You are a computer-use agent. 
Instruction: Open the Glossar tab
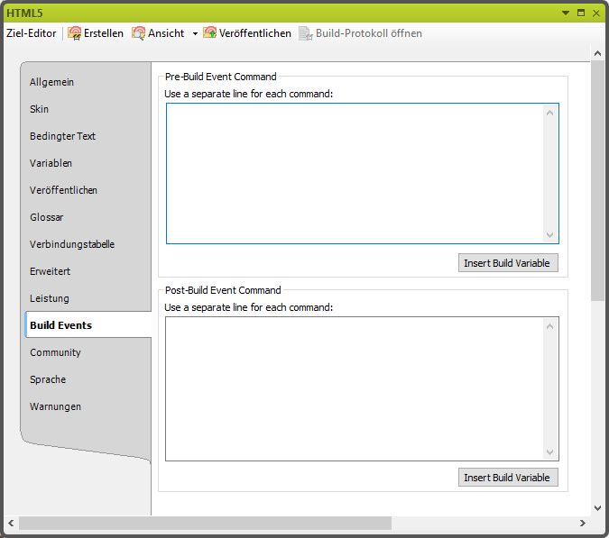tap(47, 217)
